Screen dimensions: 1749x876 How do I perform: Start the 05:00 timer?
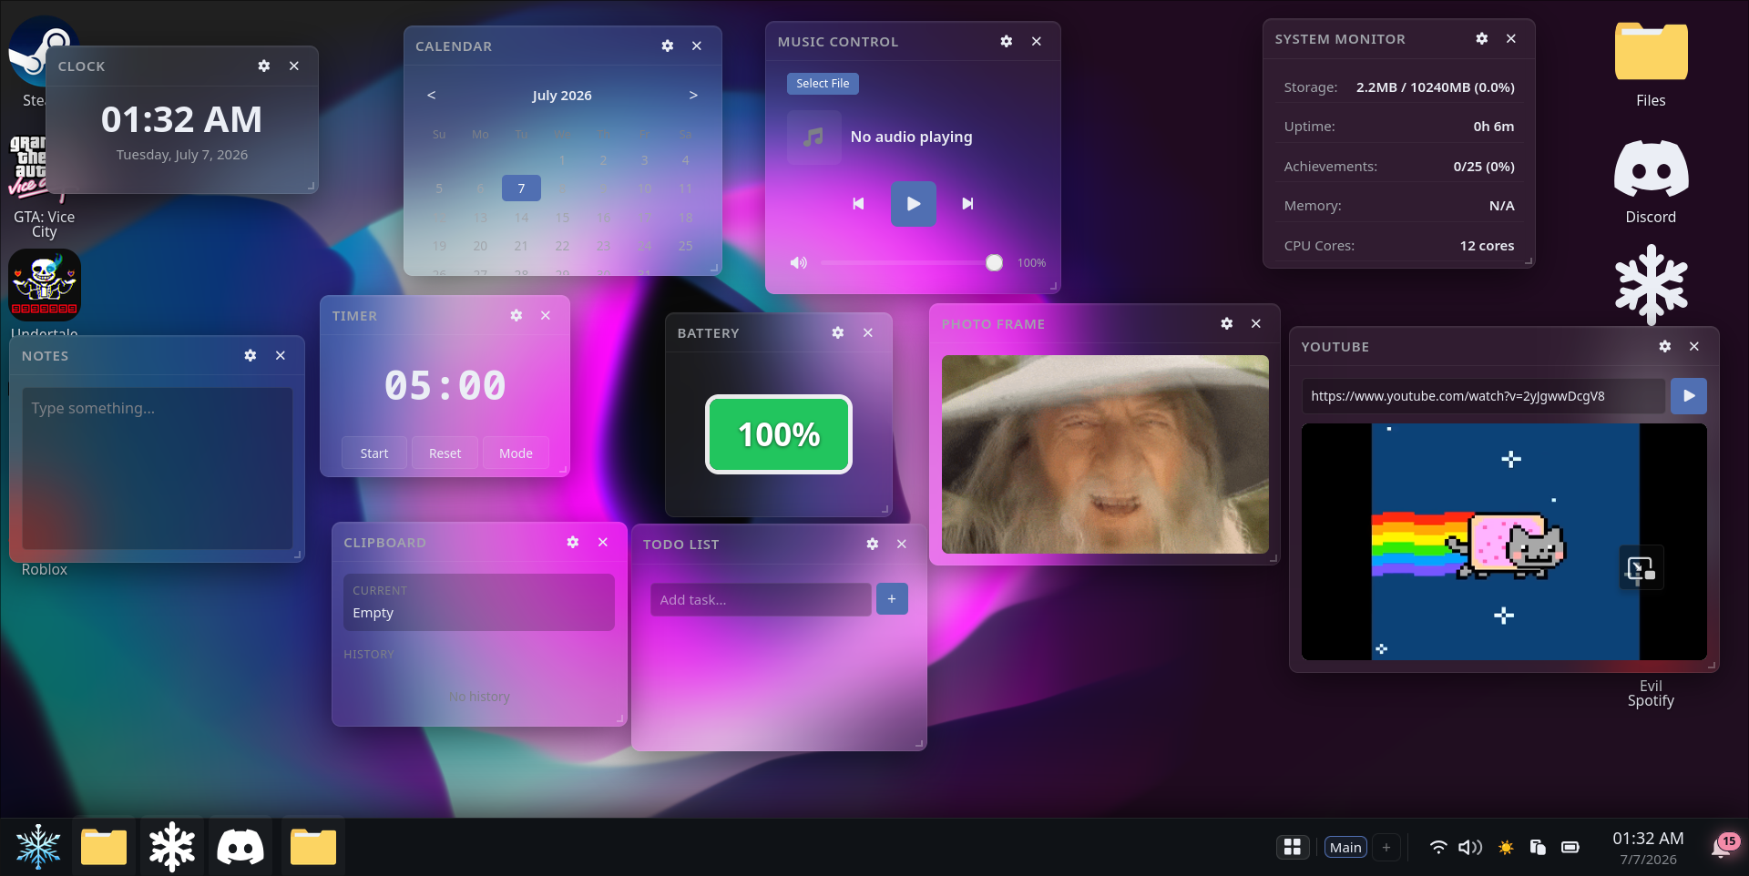373,453
